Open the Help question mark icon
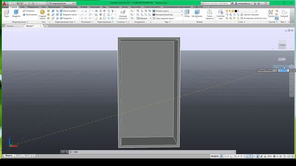The image size is (296, 166). [266, 3]
